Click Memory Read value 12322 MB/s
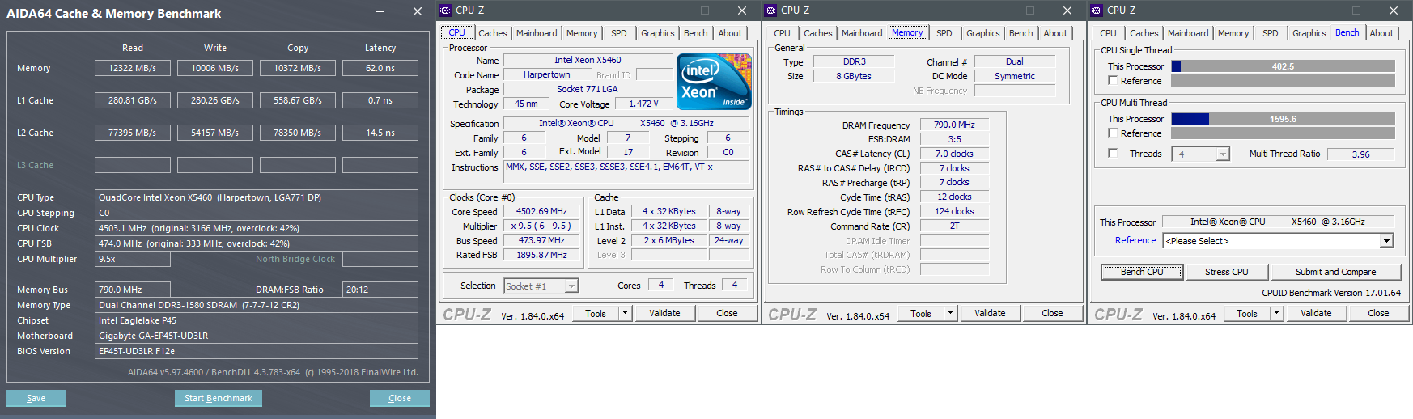This screenshot has width=1413, height=419. point(133,68)
